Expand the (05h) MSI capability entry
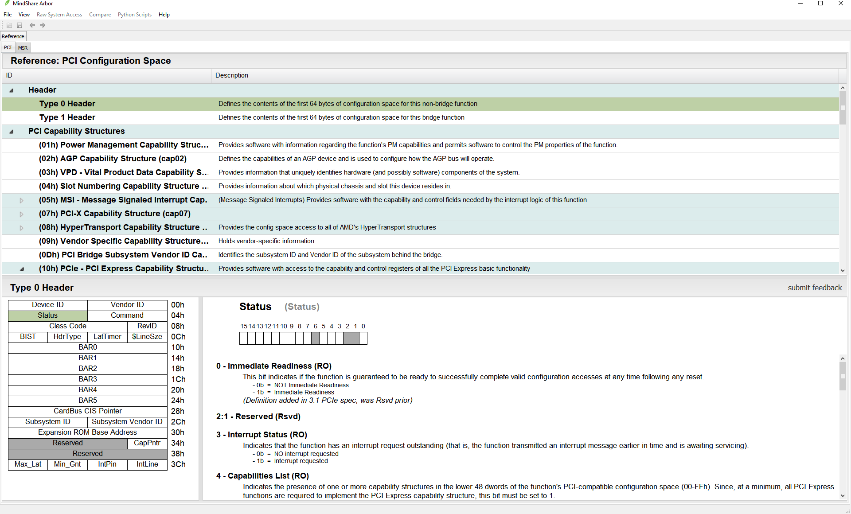Viewport: 851px width, 514px height. [x=21, y=200]
